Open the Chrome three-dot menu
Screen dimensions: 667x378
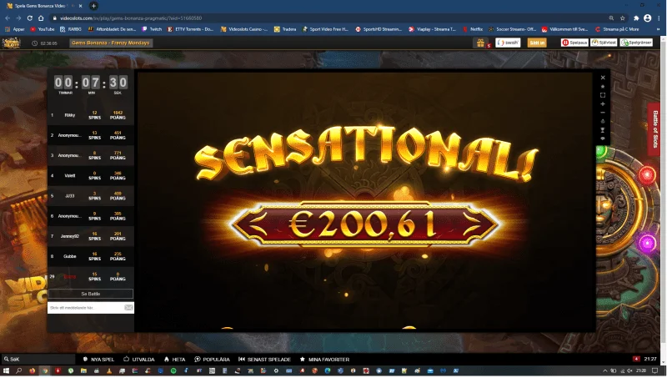tap(659, 18)
